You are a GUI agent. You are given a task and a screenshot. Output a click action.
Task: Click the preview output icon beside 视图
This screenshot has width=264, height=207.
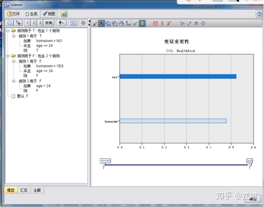pos(64,14)
